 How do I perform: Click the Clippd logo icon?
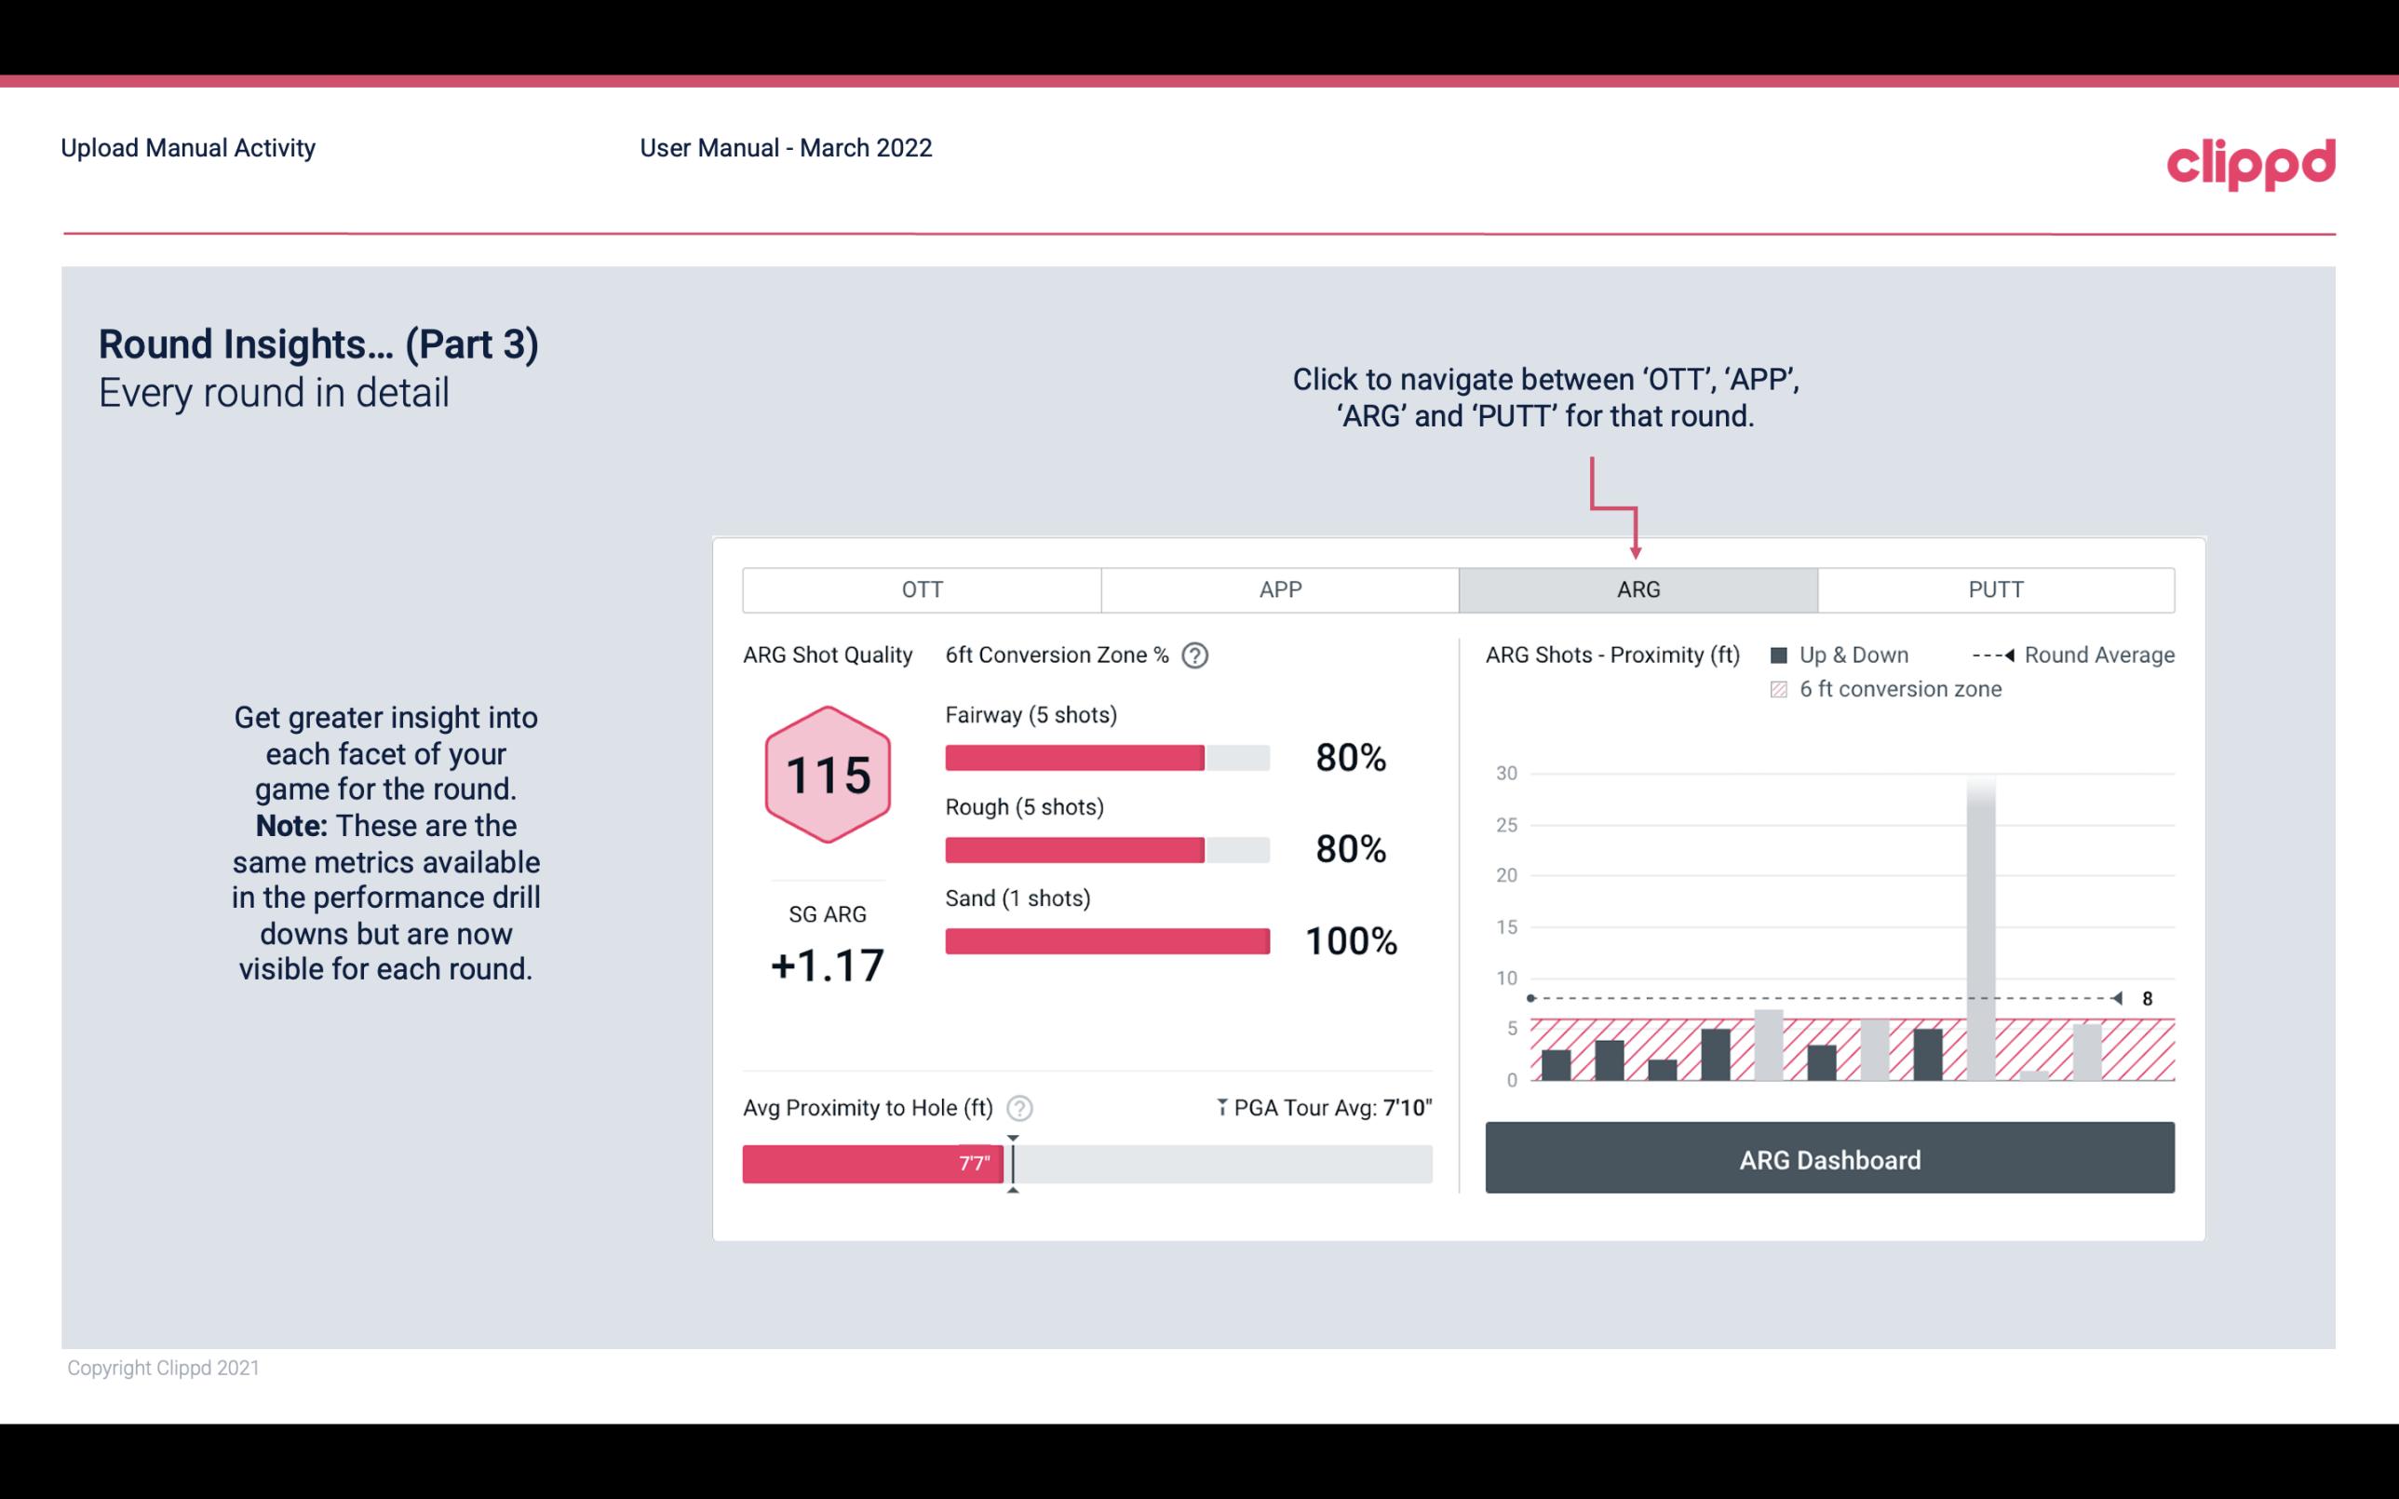tap(2252, 162)
